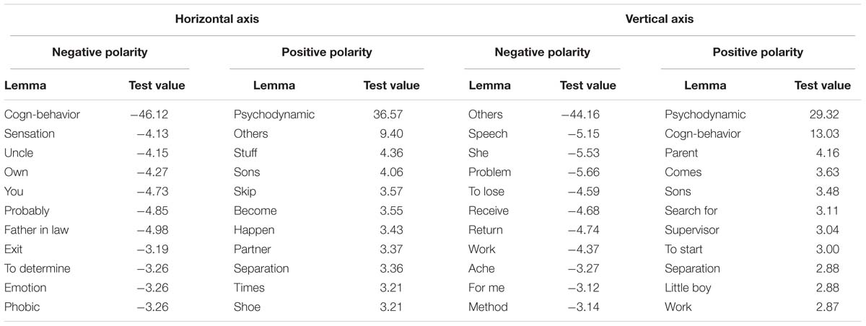Select the Sensation lemma

click(x=30, y=134)
